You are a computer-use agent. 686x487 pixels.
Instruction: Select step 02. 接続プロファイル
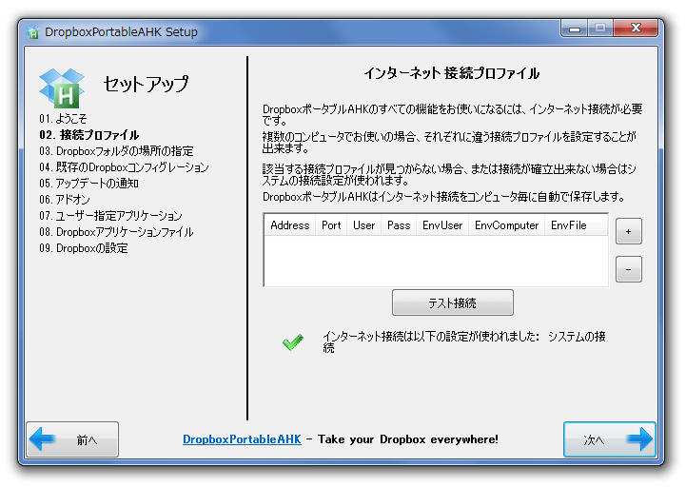(89, 135)
